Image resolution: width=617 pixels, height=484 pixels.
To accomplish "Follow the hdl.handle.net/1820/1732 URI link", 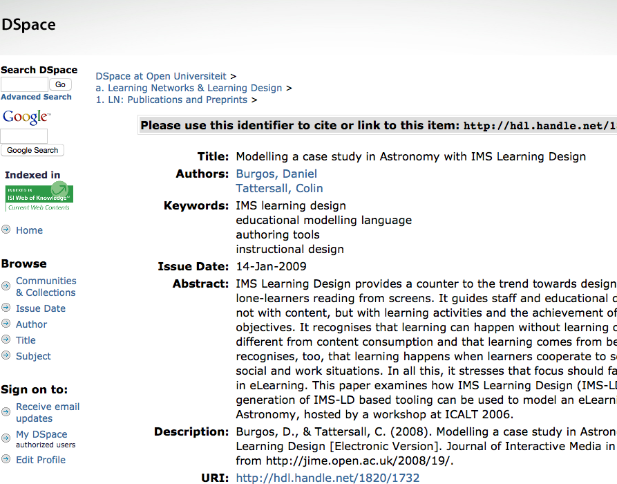I will (328, 478).
